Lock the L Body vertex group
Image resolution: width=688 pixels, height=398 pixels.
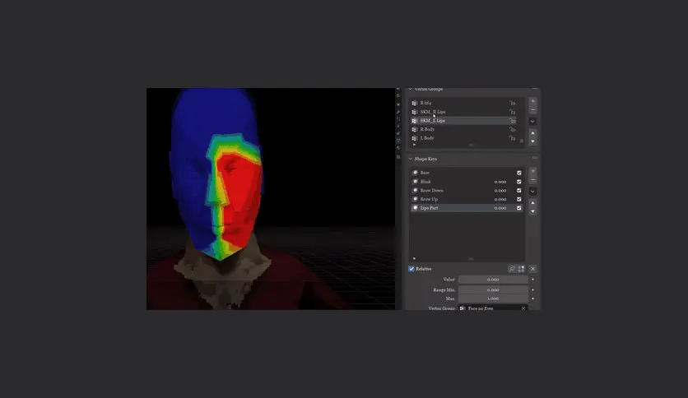coord(512,138)
